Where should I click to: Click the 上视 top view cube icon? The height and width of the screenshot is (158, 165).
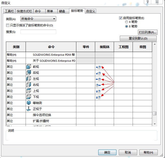click(29, 91)
